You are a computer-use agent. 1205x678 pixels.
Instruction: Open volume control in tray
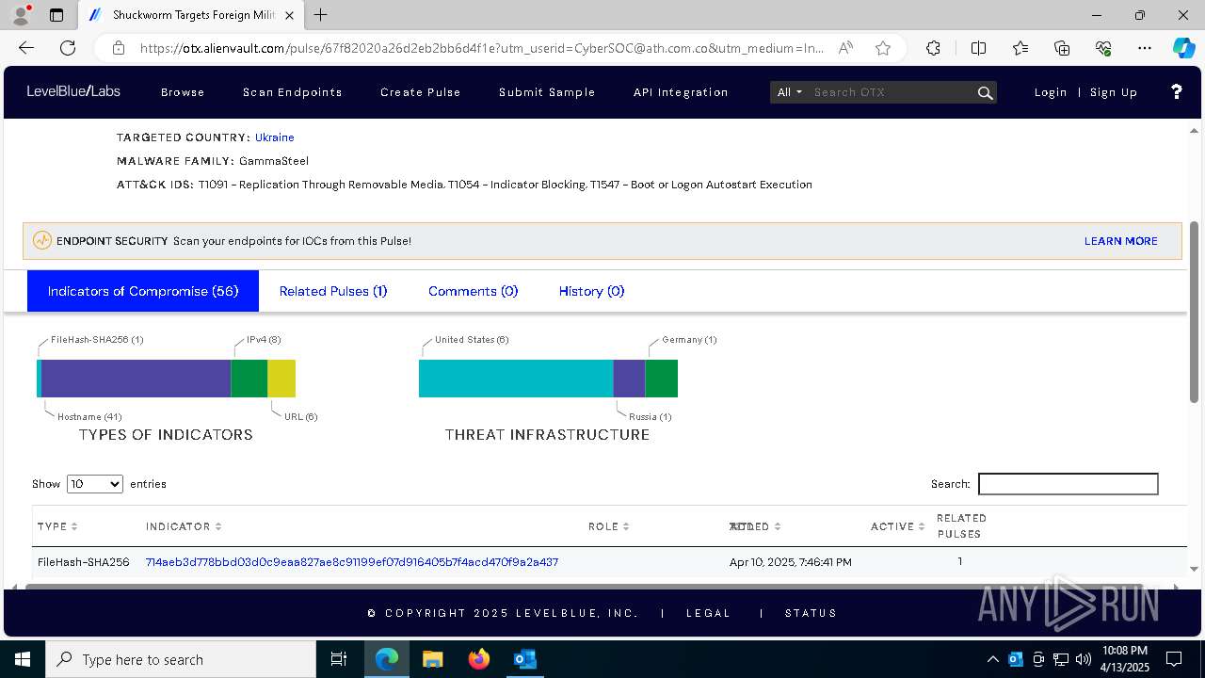pyautogui.click(x=1084, y=659)
